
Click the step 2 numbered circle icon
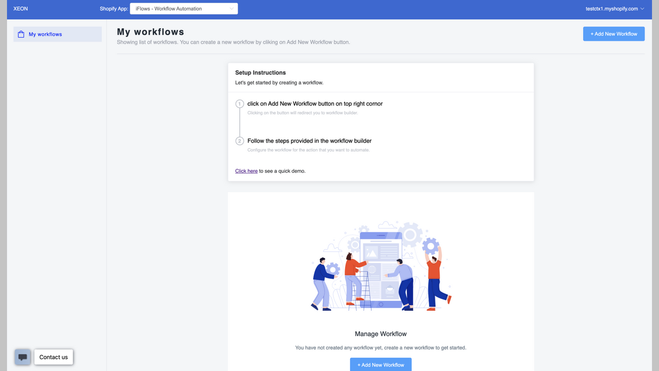(x=239, y=141)
